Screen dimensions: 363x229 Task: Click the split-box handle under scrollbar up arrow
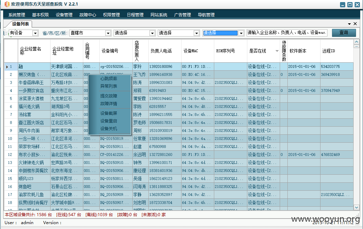click(x=356, y=46)
